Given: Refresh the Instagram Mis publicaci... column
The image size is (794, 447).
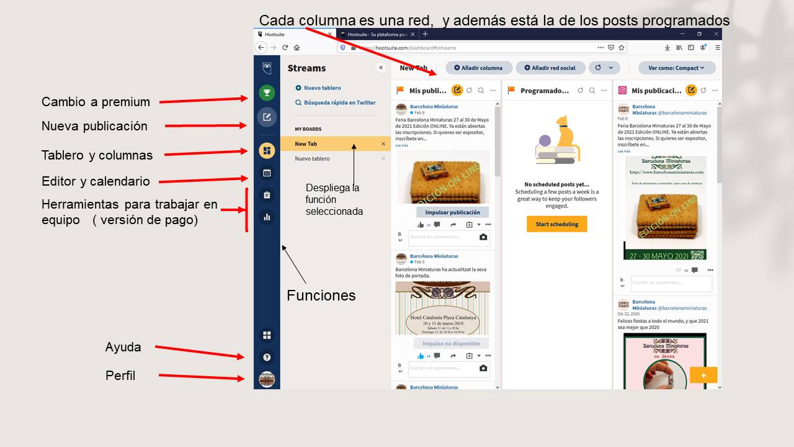Looking at the screenshot, I should 703,91.
